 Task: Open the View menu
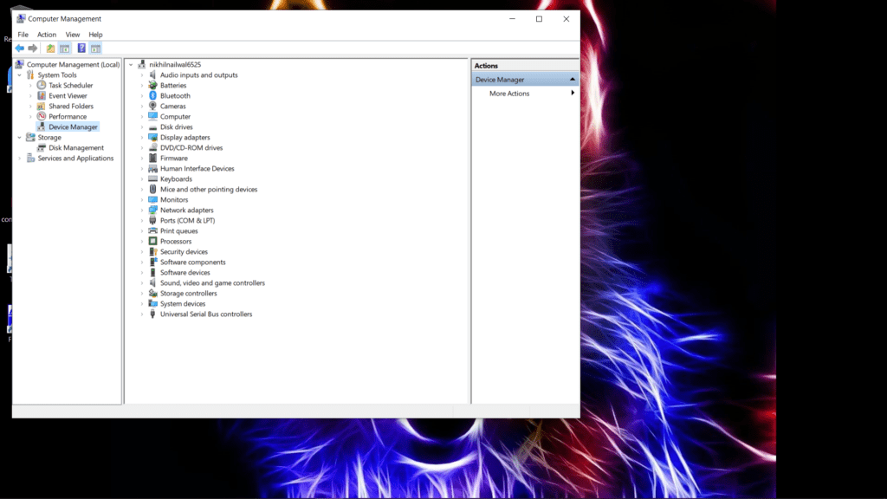click(73, 35)
